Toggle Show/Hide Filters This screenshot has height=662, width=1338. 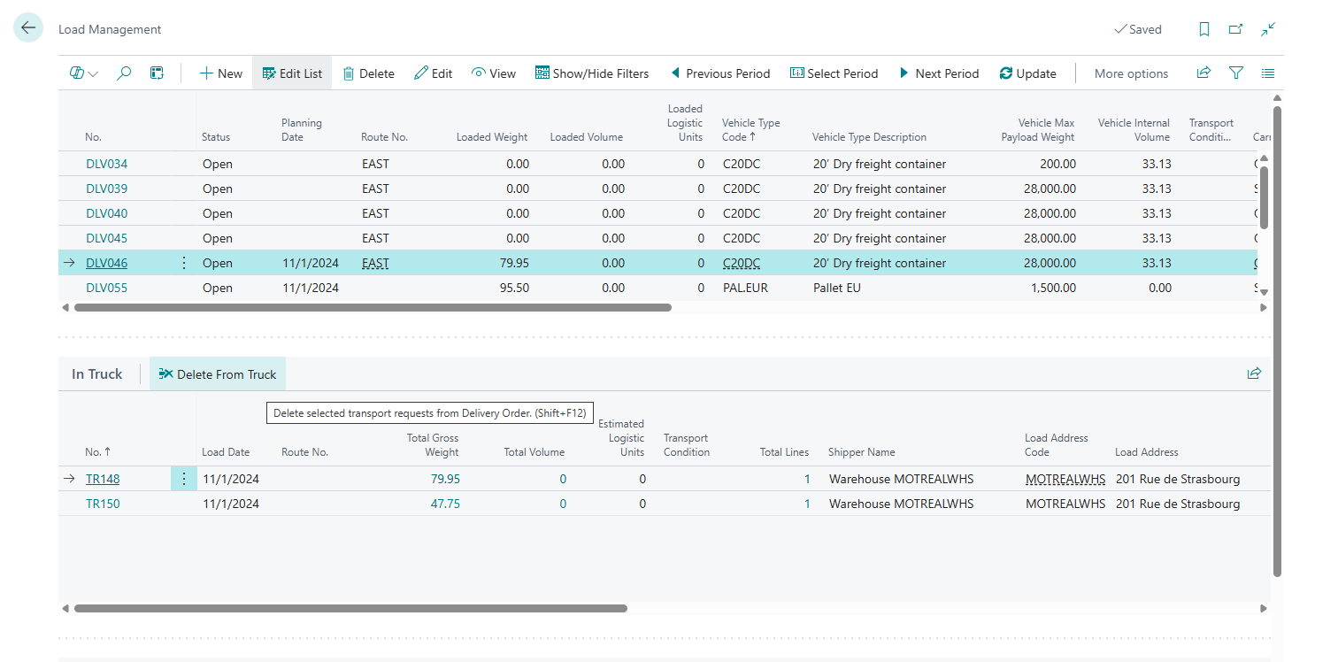(592, 73)
